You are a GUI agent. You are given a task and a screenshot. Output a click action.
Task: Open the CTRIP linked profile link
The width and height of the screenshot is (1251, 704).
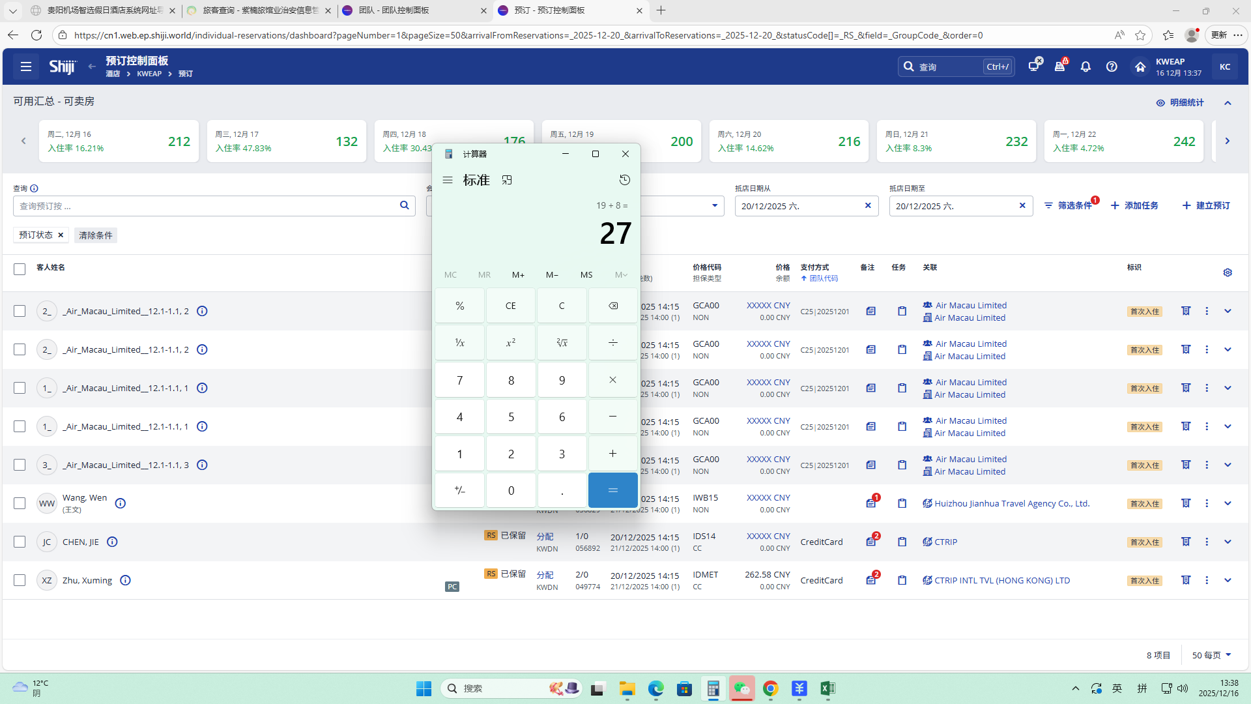pos(945,542)
